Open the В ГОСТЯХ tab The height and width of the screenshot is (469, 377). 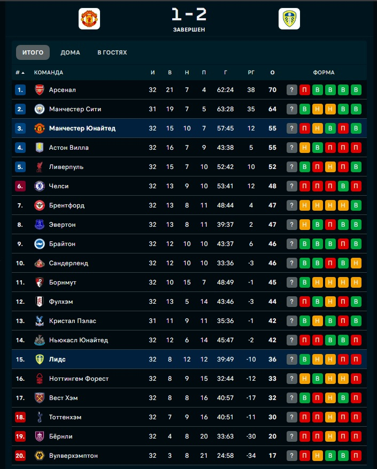(112, 52)
